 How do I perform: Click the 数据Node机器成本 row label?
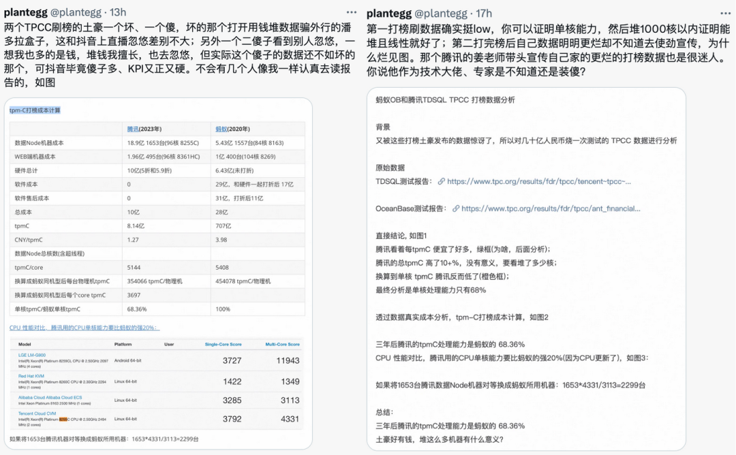[x=39, y=143]
